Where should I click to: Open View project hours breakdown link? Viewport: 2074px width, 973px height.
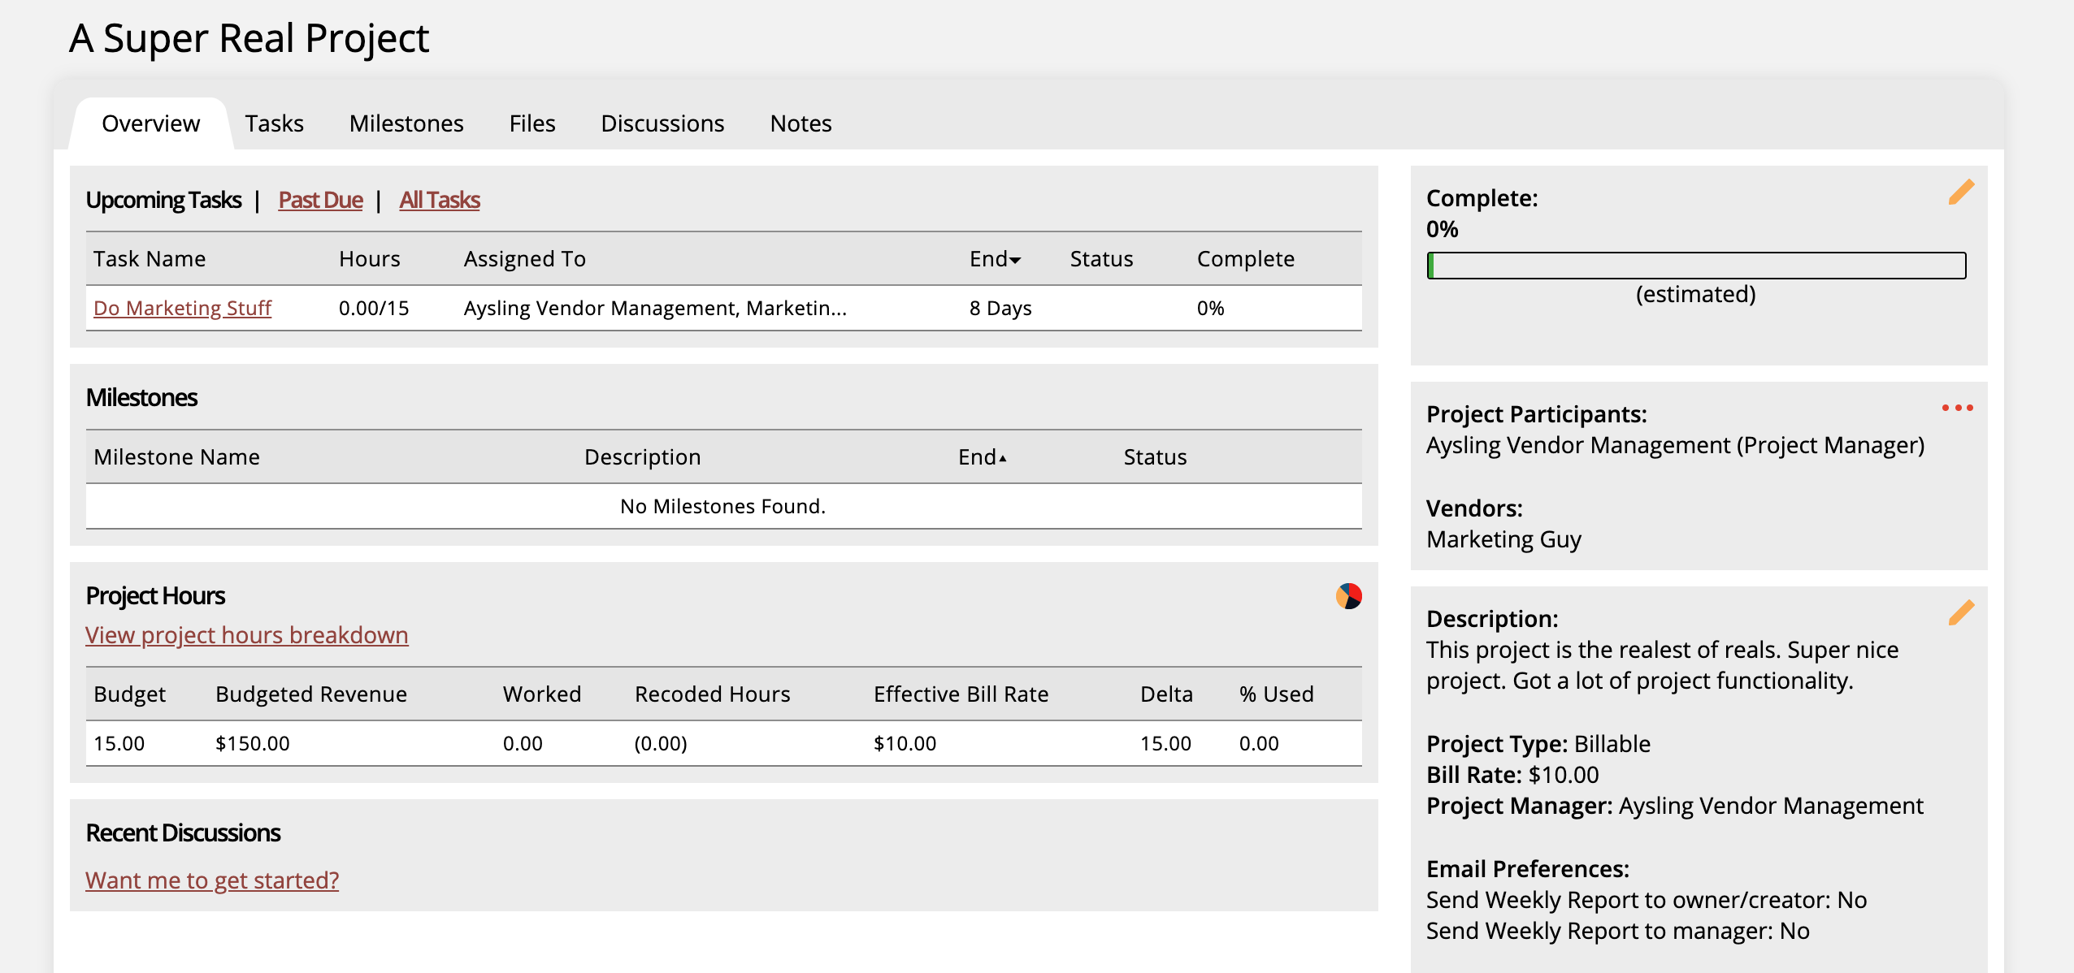pyautogui.click(x=247, y=634)
